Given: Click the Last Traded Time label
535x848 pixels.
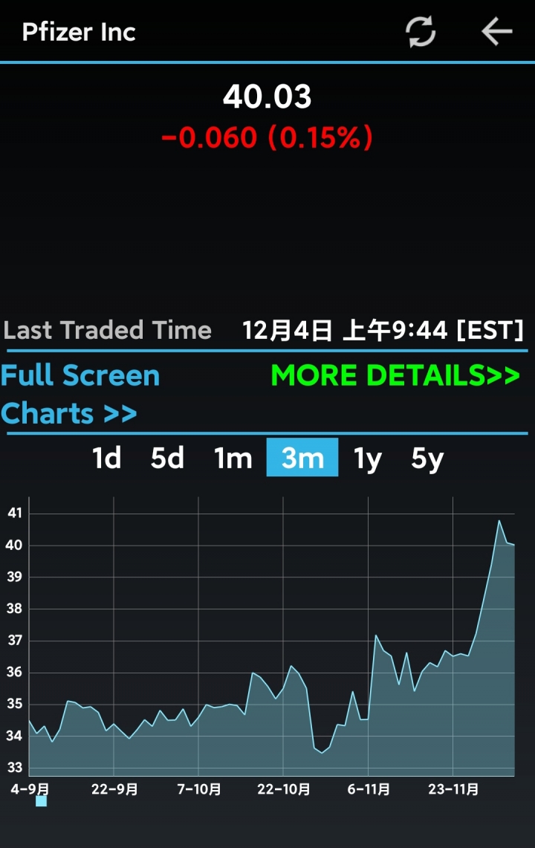Looking at the screenshot, I should coord(107,330).
